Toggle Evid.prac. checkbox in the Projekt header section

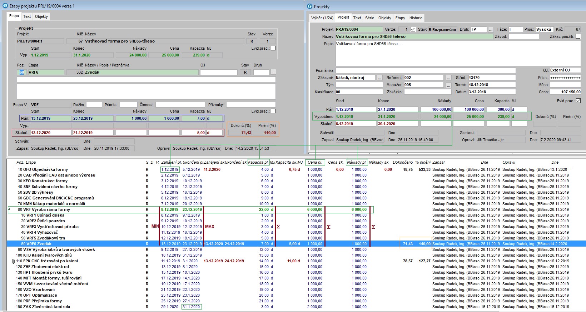[x=273, y=48]
